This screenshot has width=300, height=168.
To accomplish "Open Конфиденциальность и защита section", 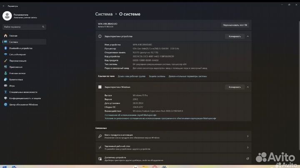I will click(23, 98).
